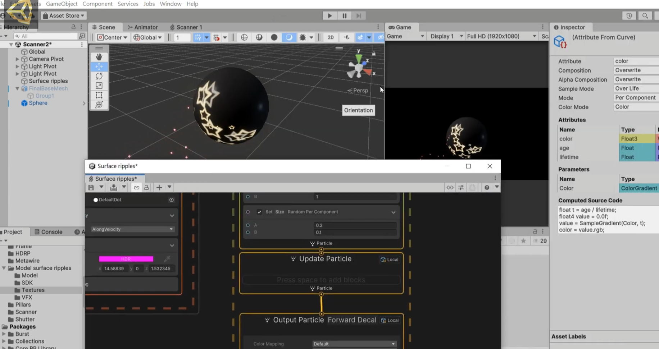Select the Rotate tool
Viewport: 659px width, 349px height.
99,76
